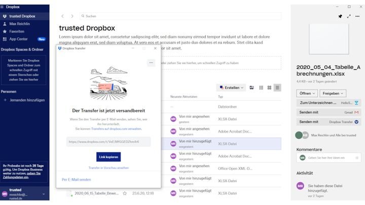Screen dimensions: 365x205
Task: Maximize the main Dropbox window
Action: (349, 7)
